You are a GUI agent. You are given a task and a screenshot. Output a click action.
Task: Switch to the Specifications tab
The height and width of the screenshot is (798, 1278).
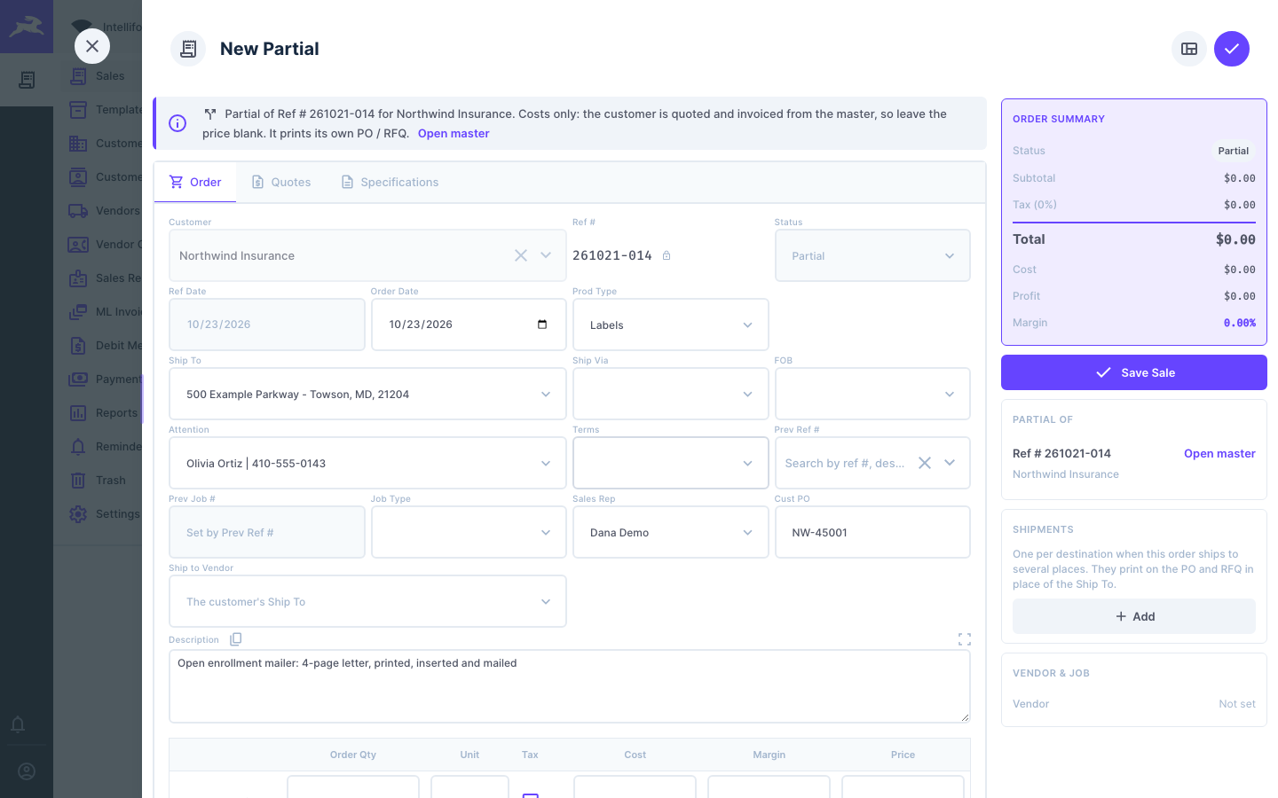point(390,182)
